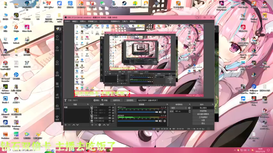This screenshot has height=153, width=273.
Task: Toggle visibility of the selected 文本 (GDI+) source
Action: [x=110, y=118]
